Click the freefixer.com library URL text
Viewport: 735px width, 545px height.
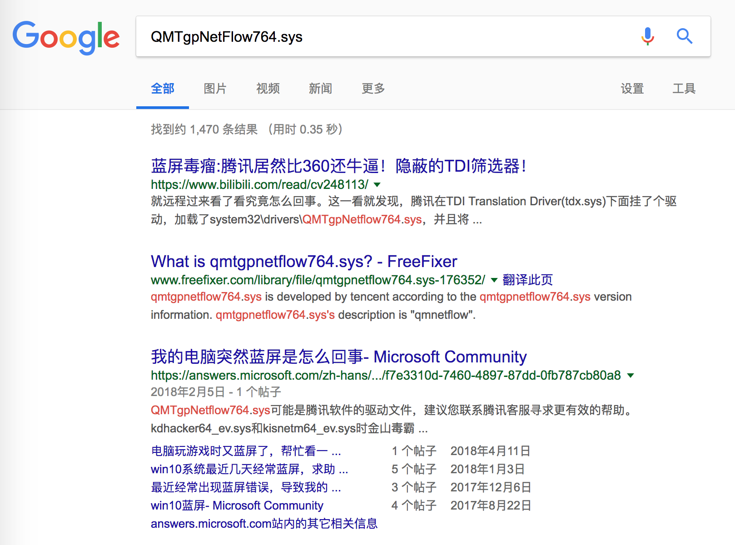tap(318, 280)
